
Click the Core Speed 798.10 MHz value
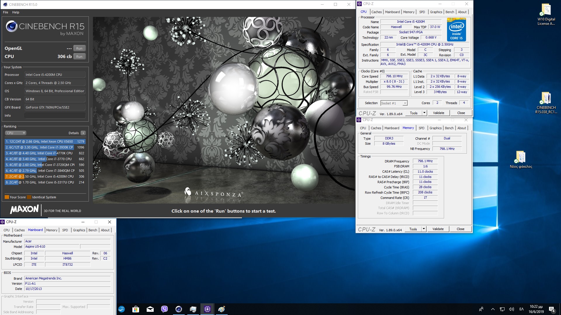pyautogui.click(x=394, y=76)
